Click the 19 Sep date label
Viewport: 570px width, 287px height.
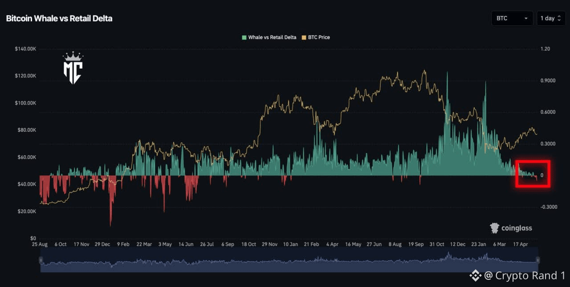(416, 244)
